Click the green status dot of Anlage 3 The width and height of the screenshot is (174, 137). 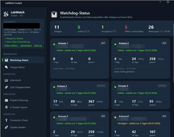[54, 87]
